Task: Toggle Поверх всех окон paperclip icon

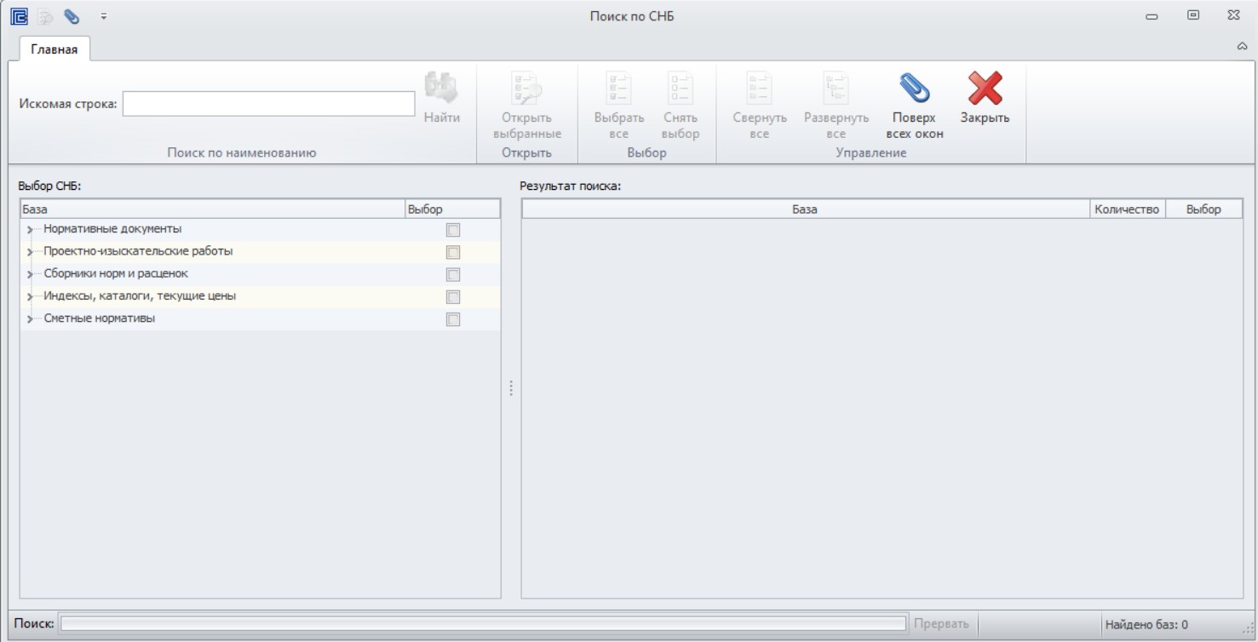Action: (x=914, y=89)
